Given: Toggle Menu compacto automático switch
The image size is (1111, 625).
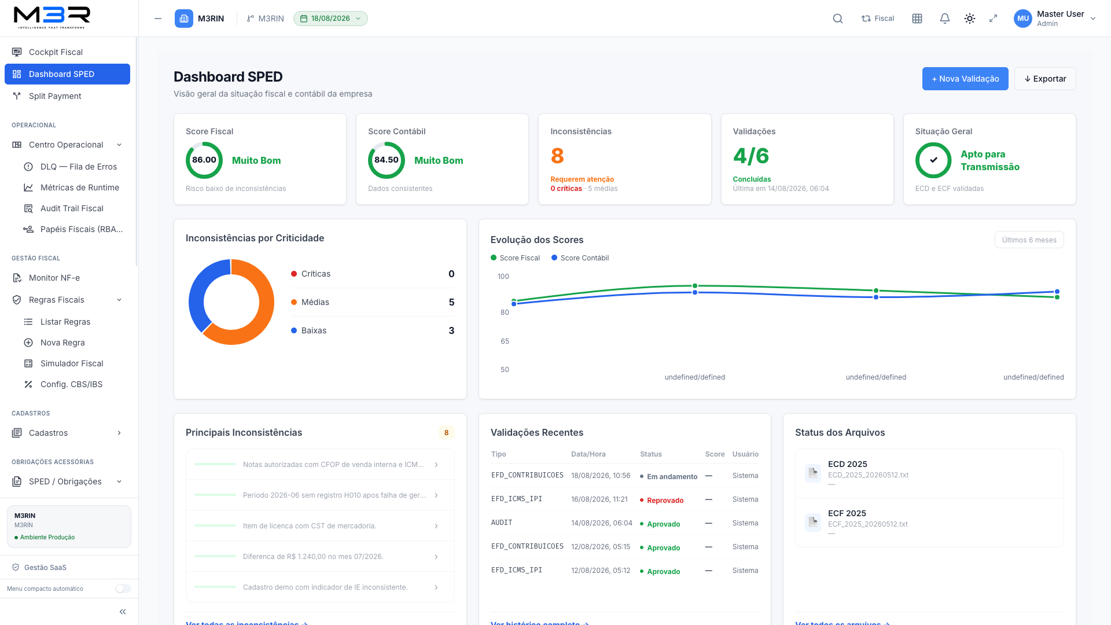Looking at the screenshot, I should point(123,589).
